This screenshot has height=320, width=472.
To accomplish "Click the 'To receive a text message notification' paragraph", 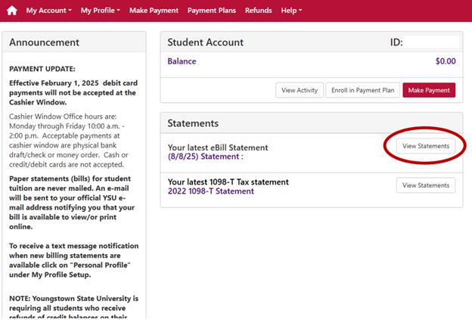I will pyautogui.click(x=74, y=260).
